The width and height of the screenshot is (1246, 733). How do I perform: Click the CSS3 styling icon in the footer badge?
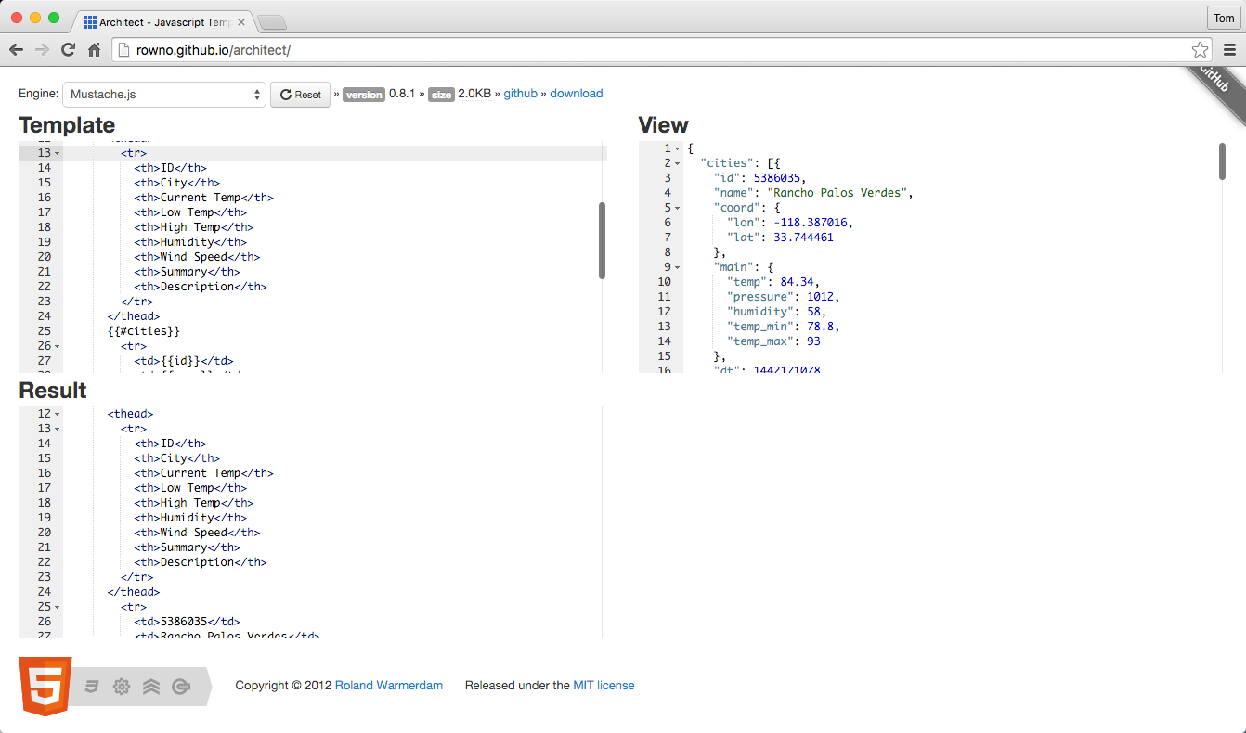tap(90, 687)
